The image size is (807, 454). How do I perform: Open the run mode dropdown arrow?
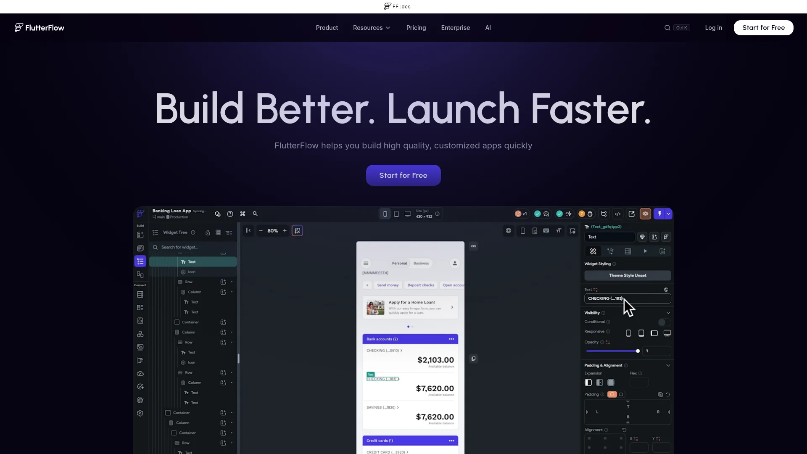pos(669,214)
